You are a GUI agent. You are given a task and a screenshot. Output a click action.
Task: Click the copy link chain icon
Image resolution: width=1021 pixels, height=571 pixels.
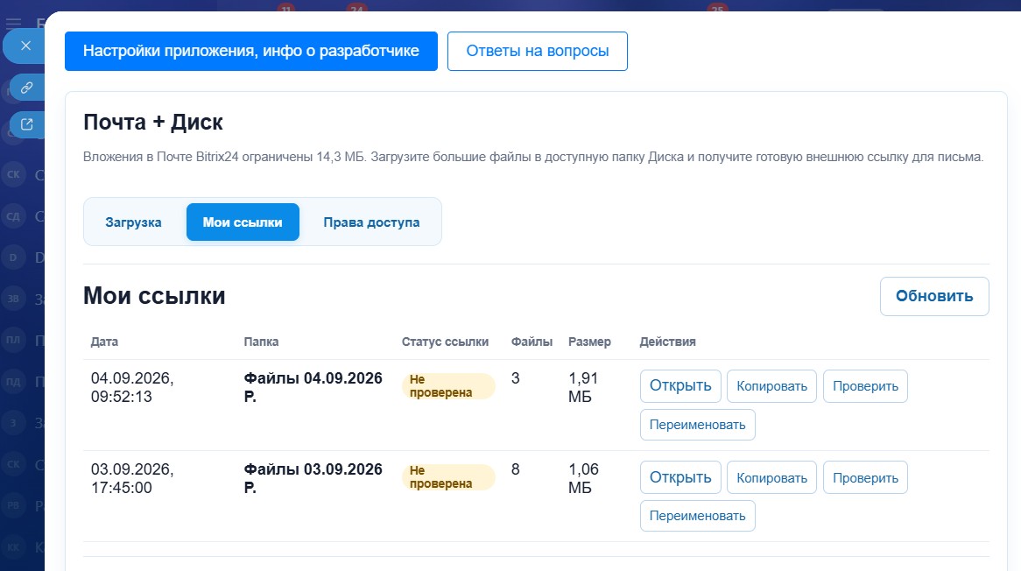[x=26, y=88]
